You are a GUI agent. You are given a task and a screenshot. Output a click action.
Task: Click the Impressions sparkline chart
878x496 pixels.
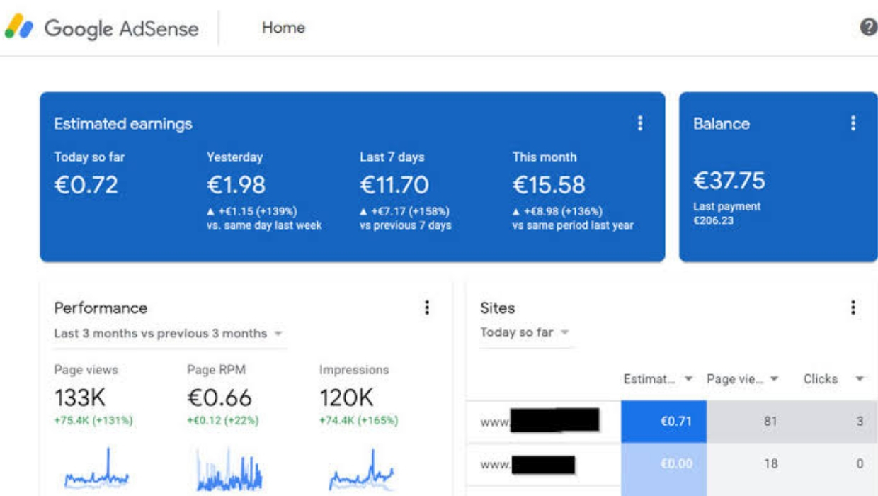pos(361,470)
